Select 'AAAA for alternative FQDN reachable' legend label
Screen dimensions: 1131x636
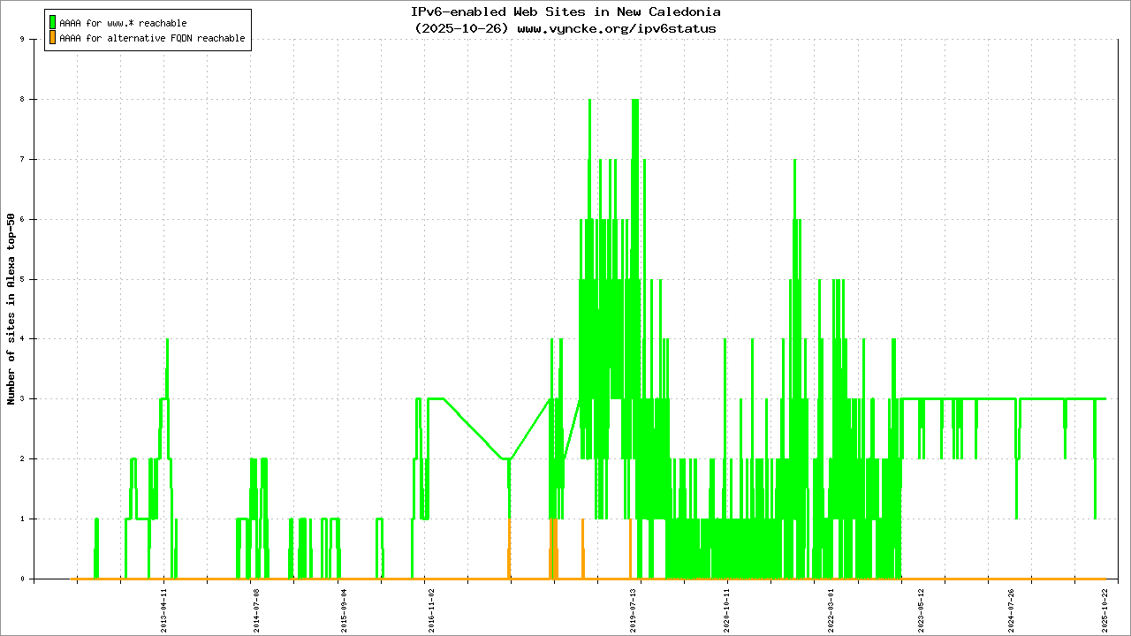pos(152,39)
